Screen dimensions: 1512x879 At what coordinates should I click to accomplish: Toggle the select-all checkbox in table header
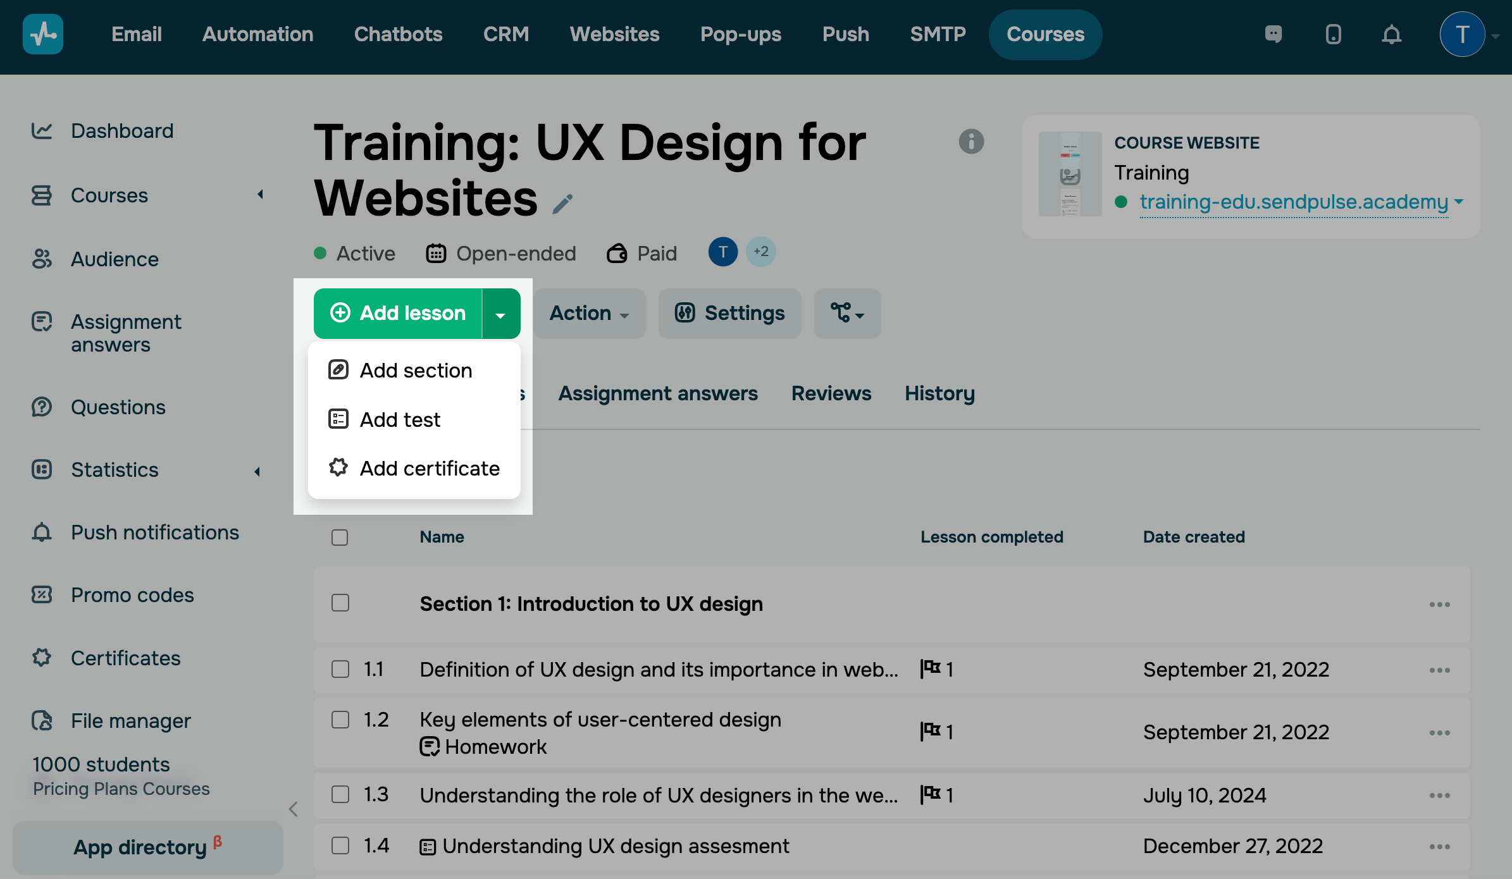pyautogui.click(x=340, y=538)
